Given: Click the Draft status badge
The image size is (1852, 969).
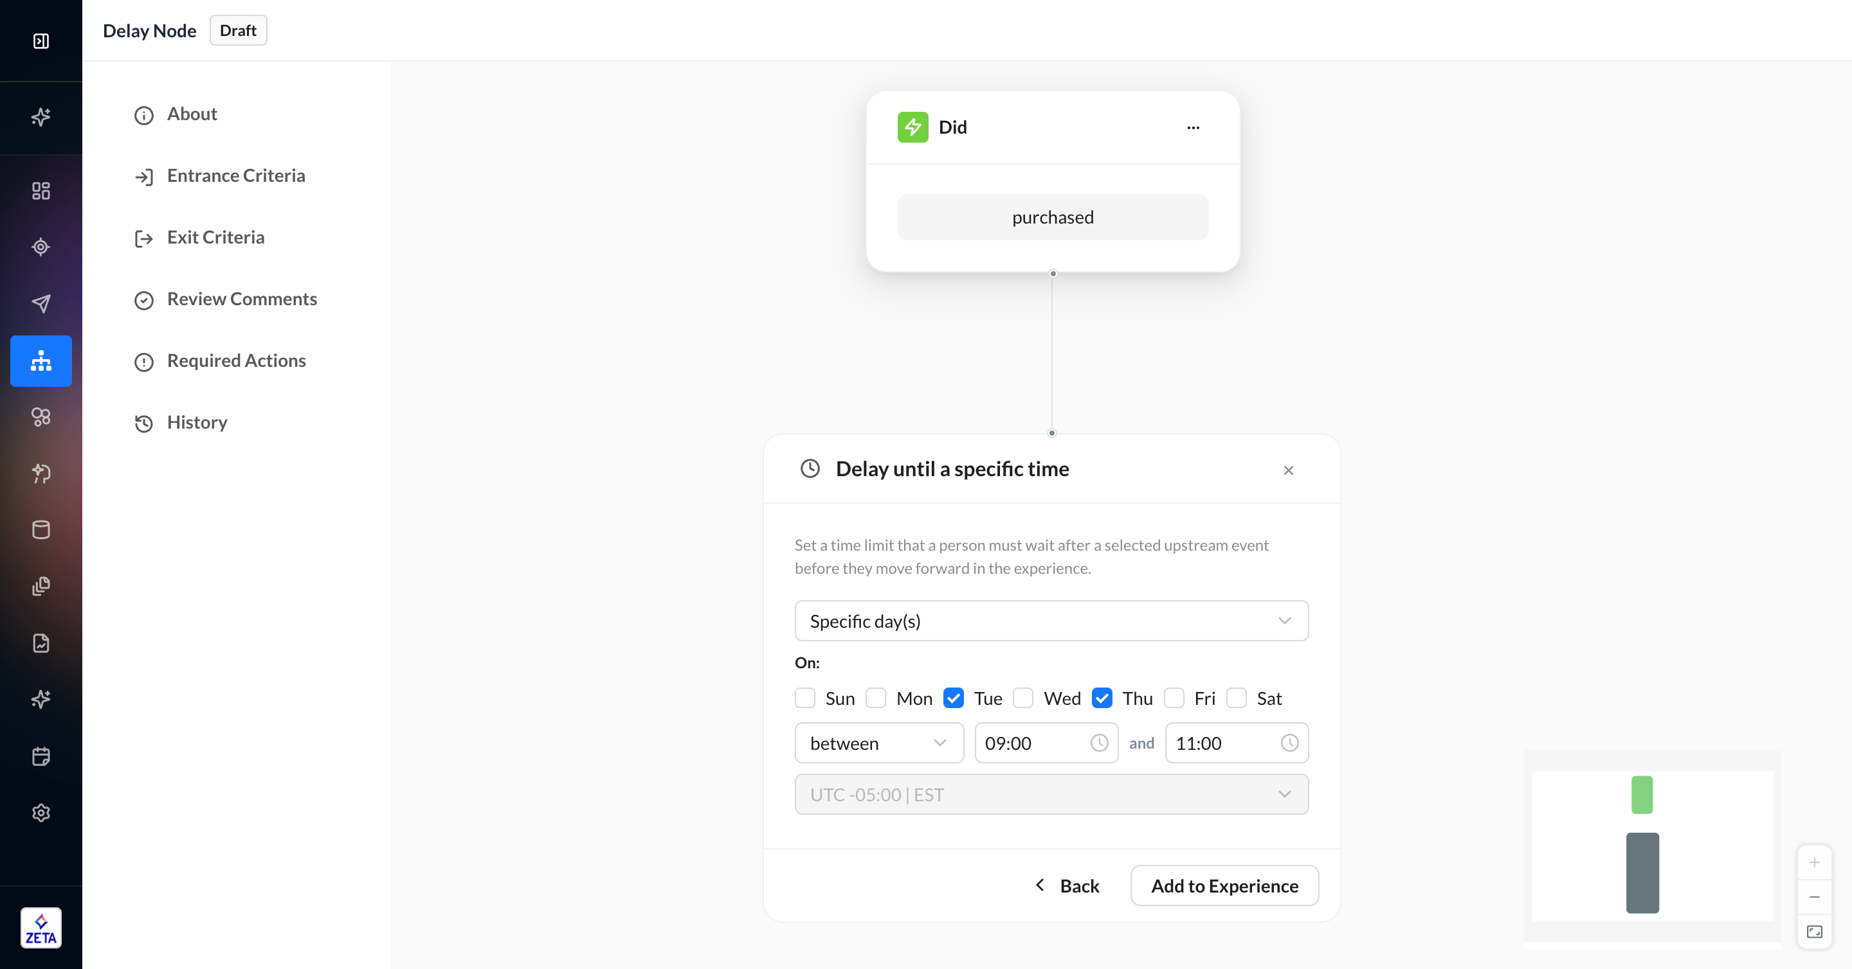Looking at the screenshot, I should tap(238, 30).
